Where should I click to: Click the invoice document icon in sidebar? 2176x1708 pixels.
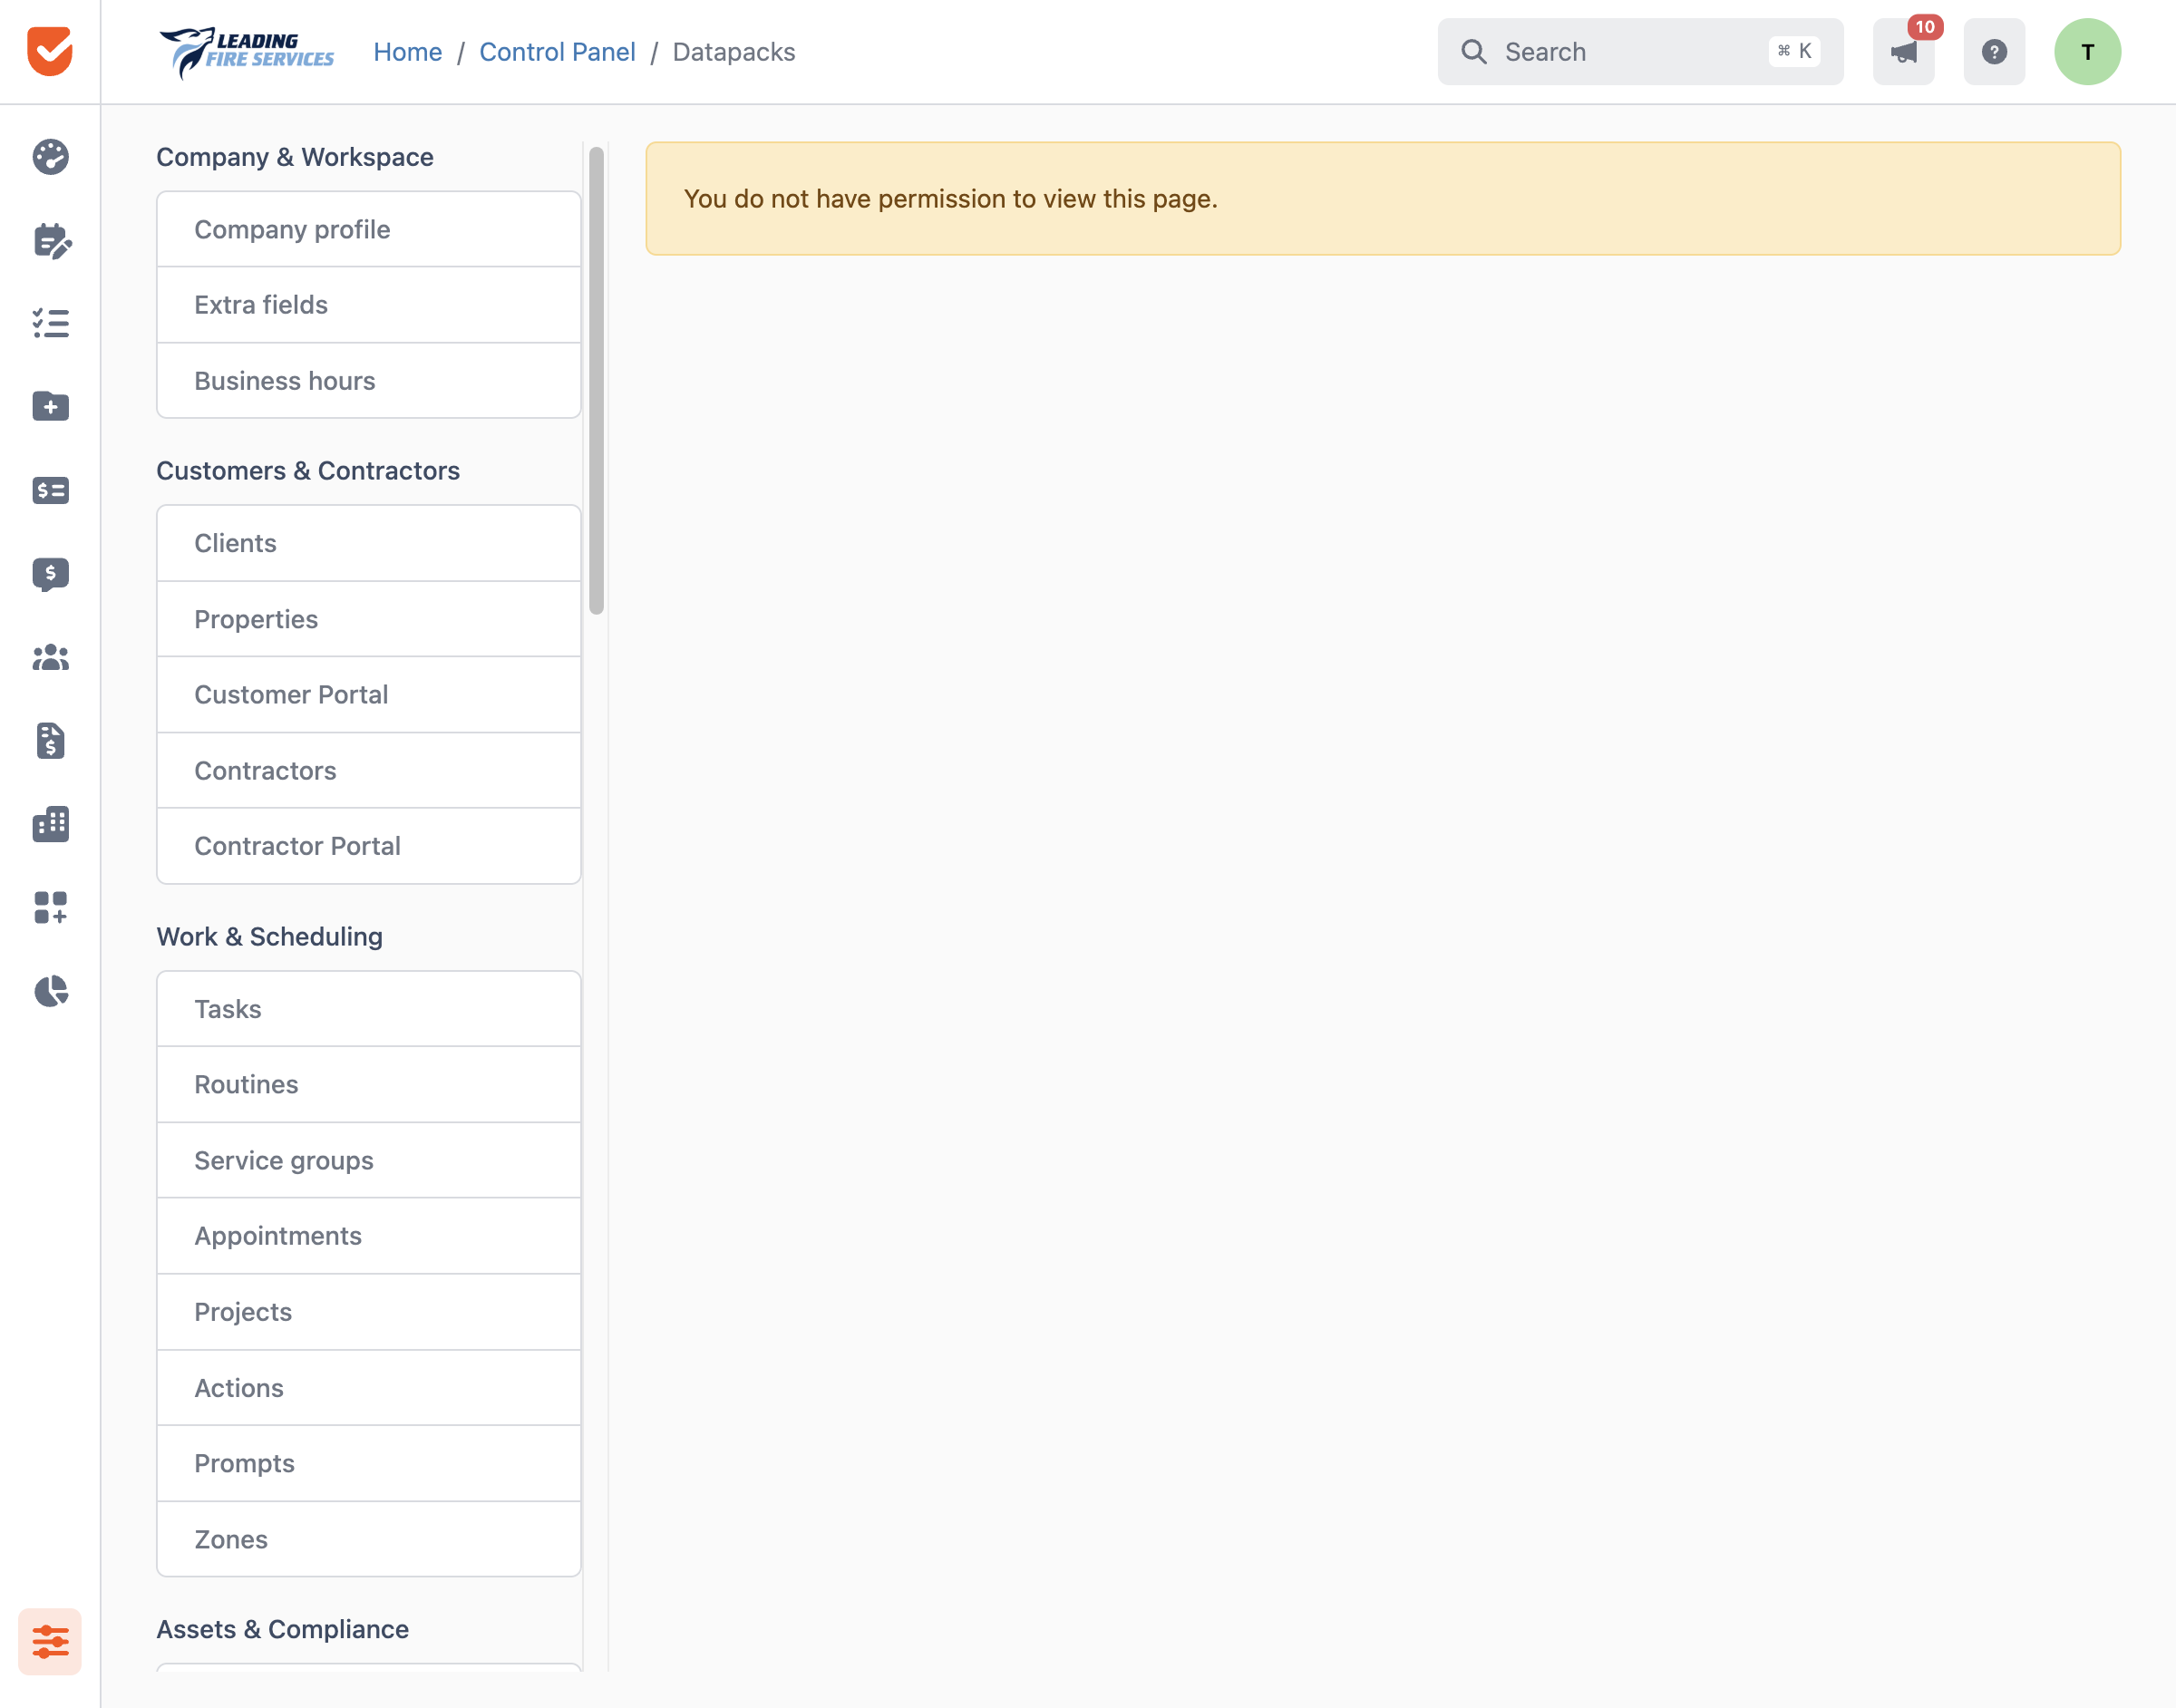50,741
